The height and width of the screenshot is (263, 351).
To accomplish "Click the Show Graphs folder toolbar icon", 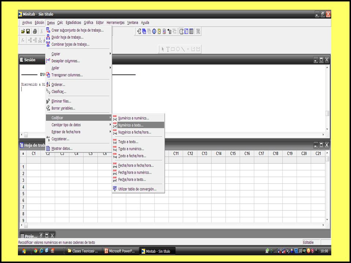I will [149, 31].
